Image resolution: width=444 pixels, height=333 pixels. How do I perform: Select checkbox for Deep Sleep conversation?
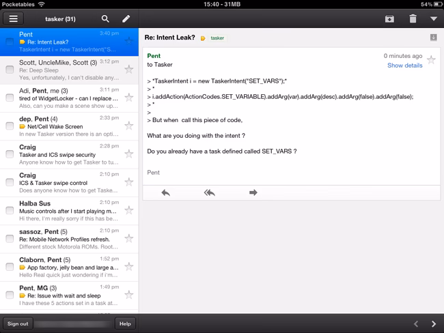9,69
